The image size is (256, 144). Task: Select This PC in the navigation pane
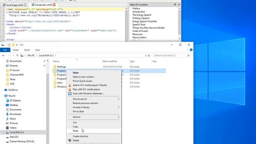click(x=12, y=96)
